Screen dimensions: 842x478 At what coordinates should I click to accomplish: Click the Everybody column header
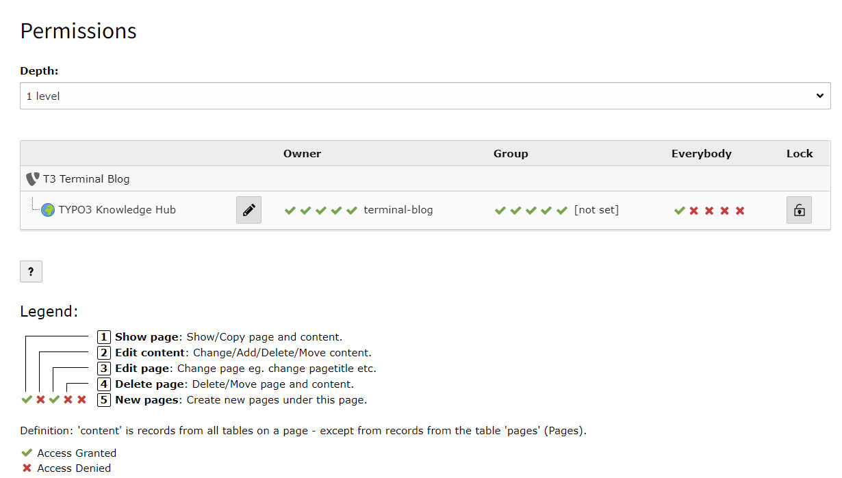pos(702,154)
